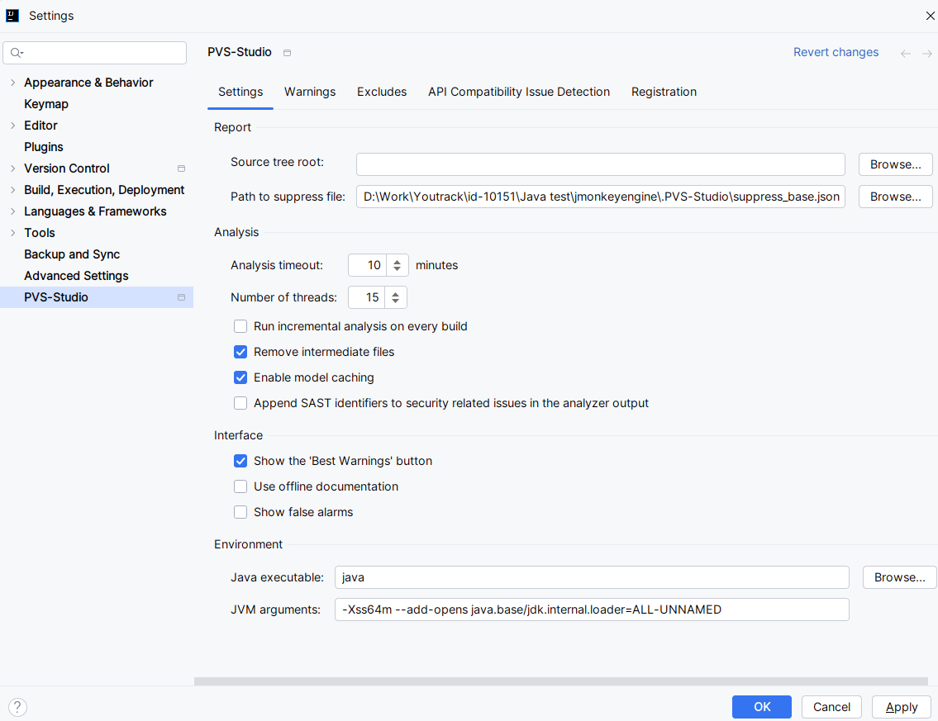This screenshot has width=938, height=721.
Task: Click project-level icon beside PVS-Studio heading
Action: (288, 53)
